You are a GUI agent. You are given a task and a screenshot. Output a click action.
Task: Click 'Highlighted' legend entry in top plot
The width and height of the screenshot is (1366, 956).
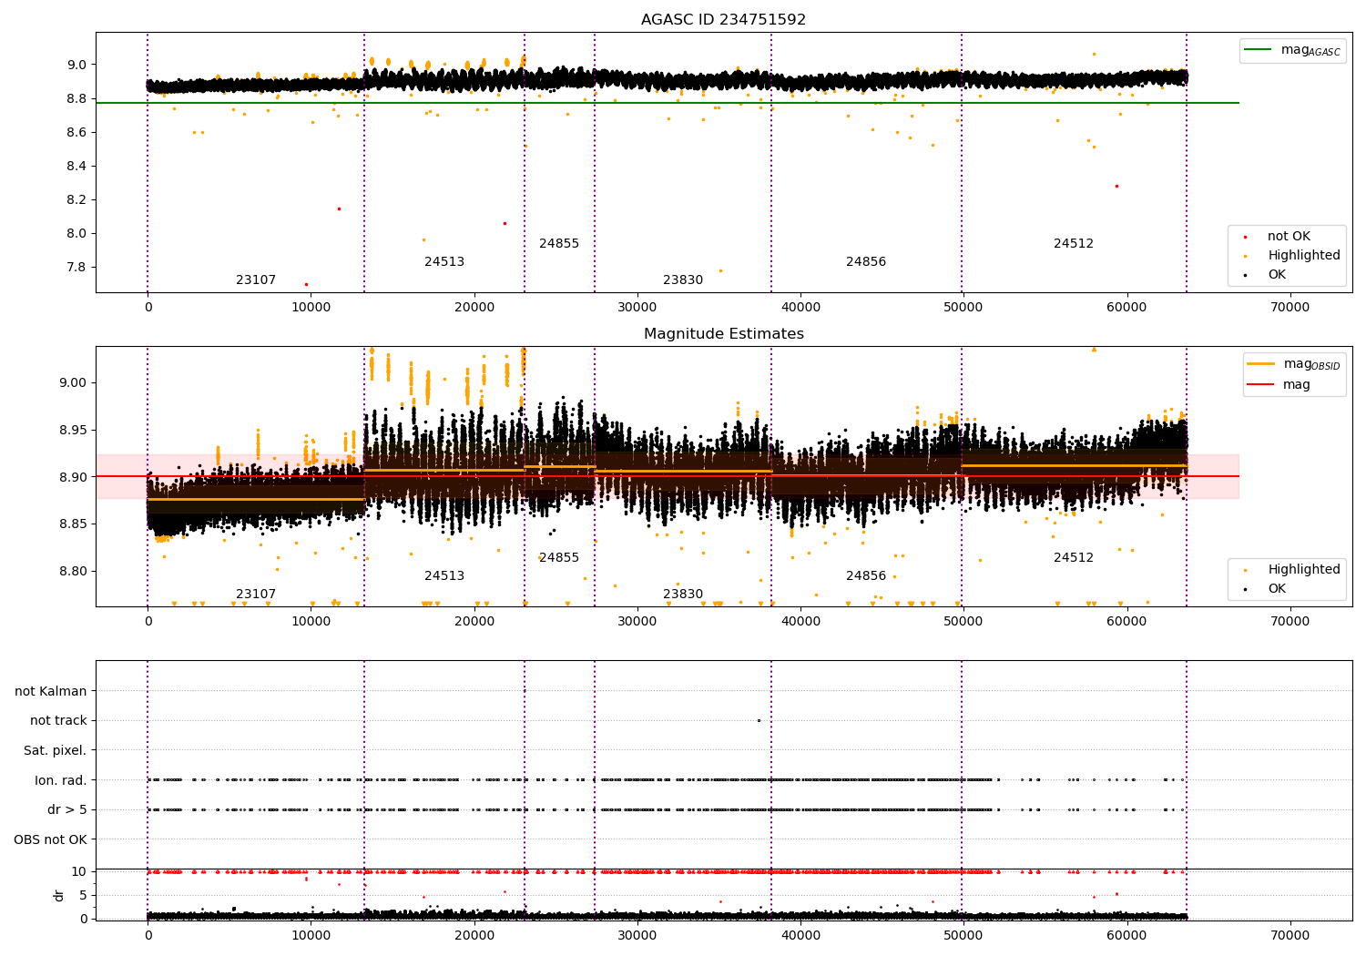1293,256
